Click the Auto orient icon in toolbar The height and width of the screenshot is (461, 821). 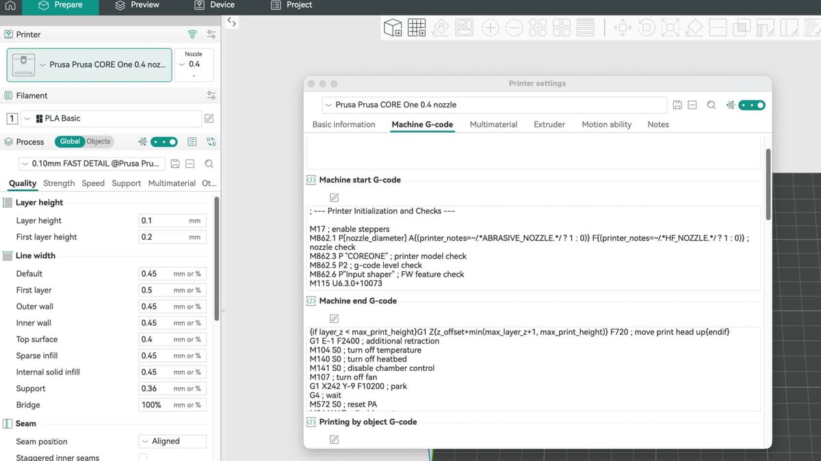[441, 28]
